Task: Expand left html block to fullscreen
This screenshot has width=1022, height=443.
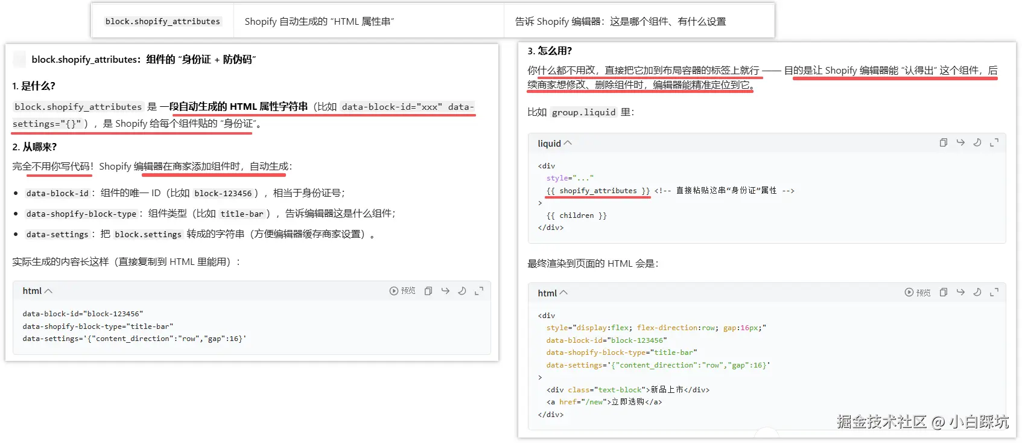Action: pyautogui.click(x=479, y=291)
